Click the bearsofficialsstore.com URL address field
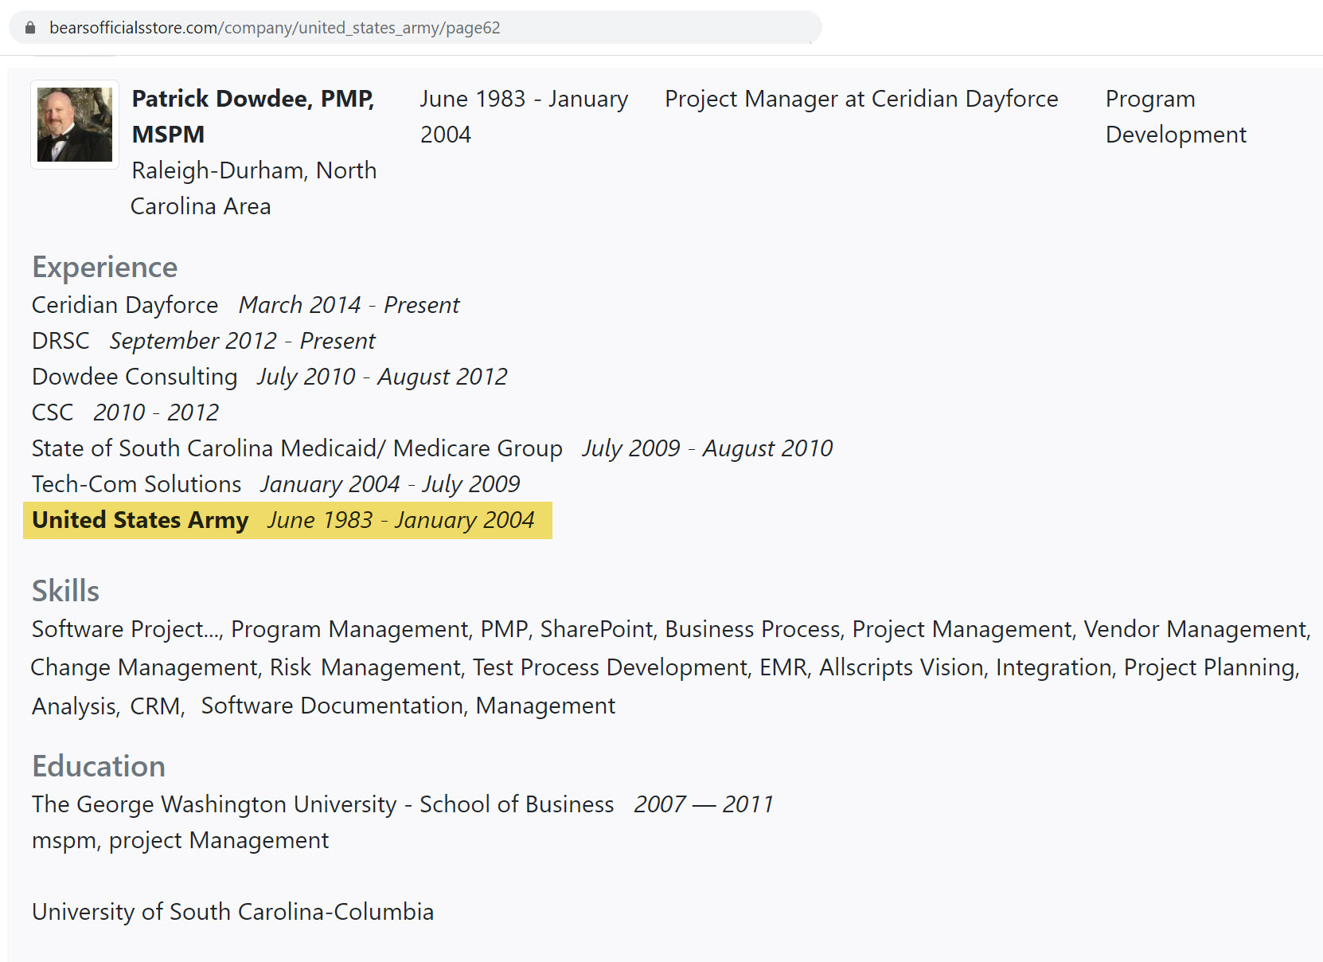The height and width of the screenshot is (962, 1323). point(415,27)
